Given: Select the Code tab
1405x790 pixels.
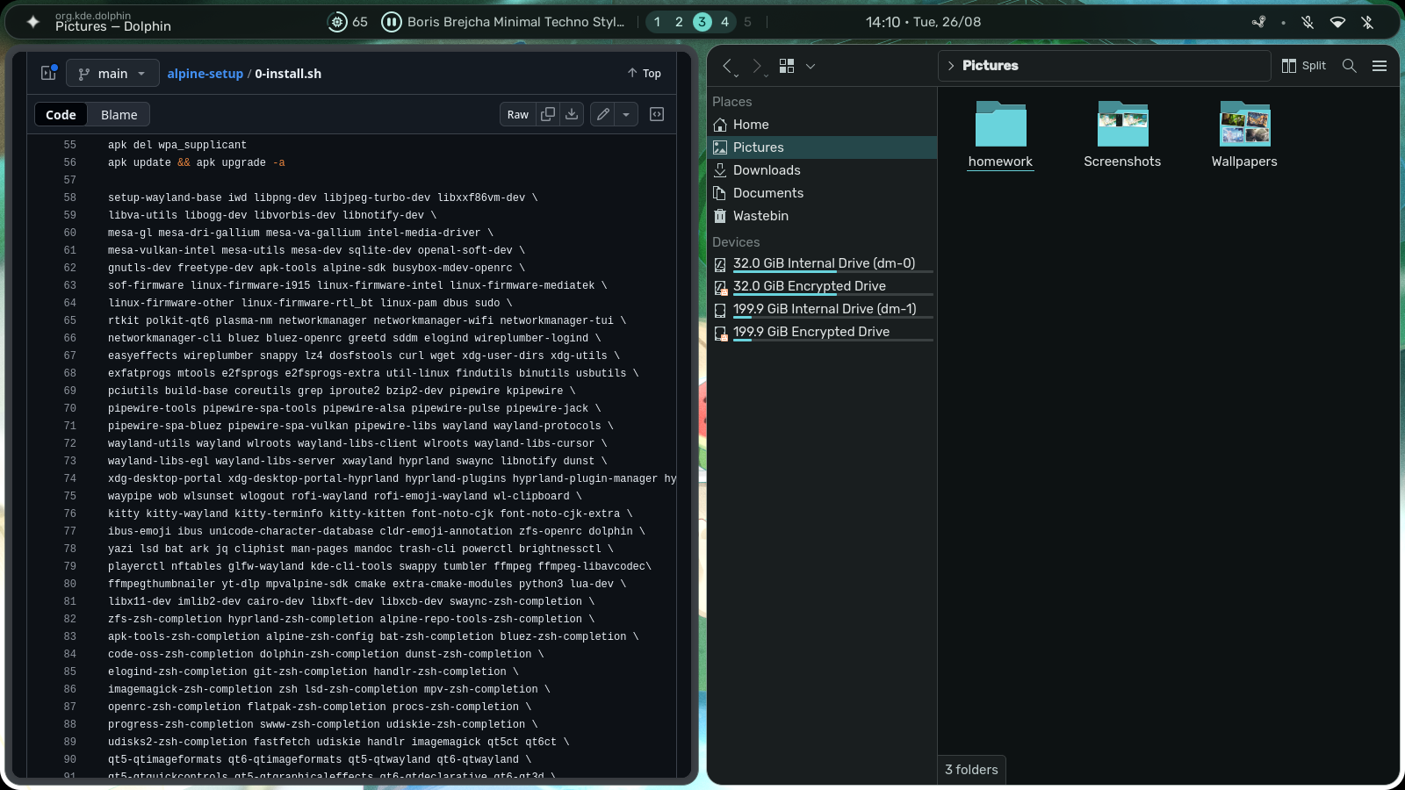Looking at the screenshot, I should click(61, 115).
